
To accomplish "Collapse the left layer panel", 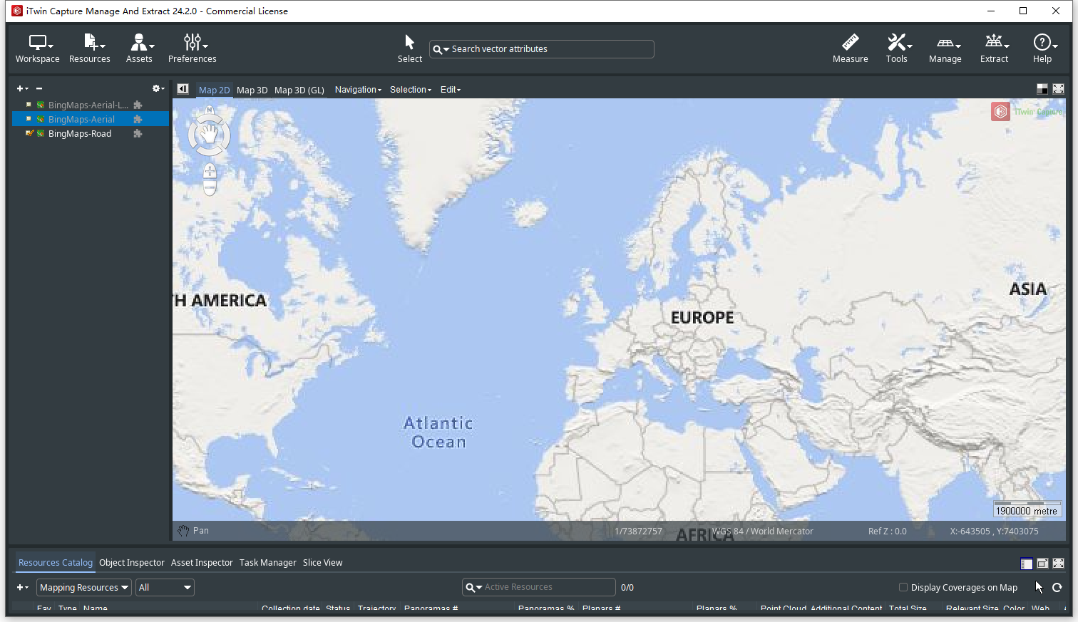I will pos(183,89).
